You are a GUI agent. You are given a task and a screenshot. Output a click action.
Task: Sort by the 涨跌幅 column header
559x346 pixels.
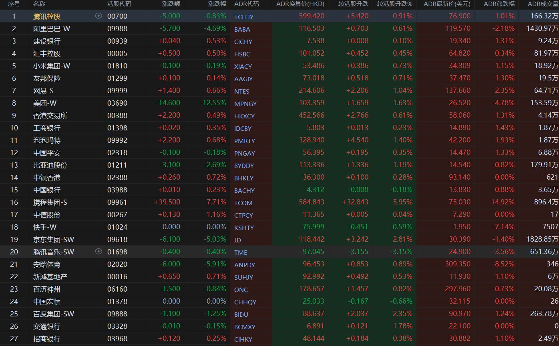[217, 4]
